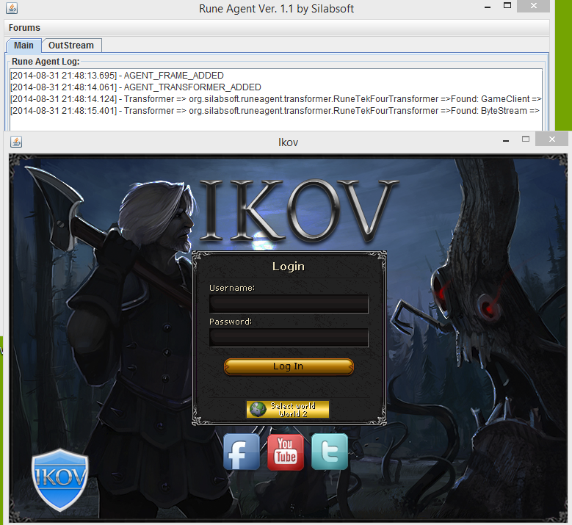This screenshot has width=572, height=525.
Task: Switch to the OutStream tab
Action: coord(71,46)
